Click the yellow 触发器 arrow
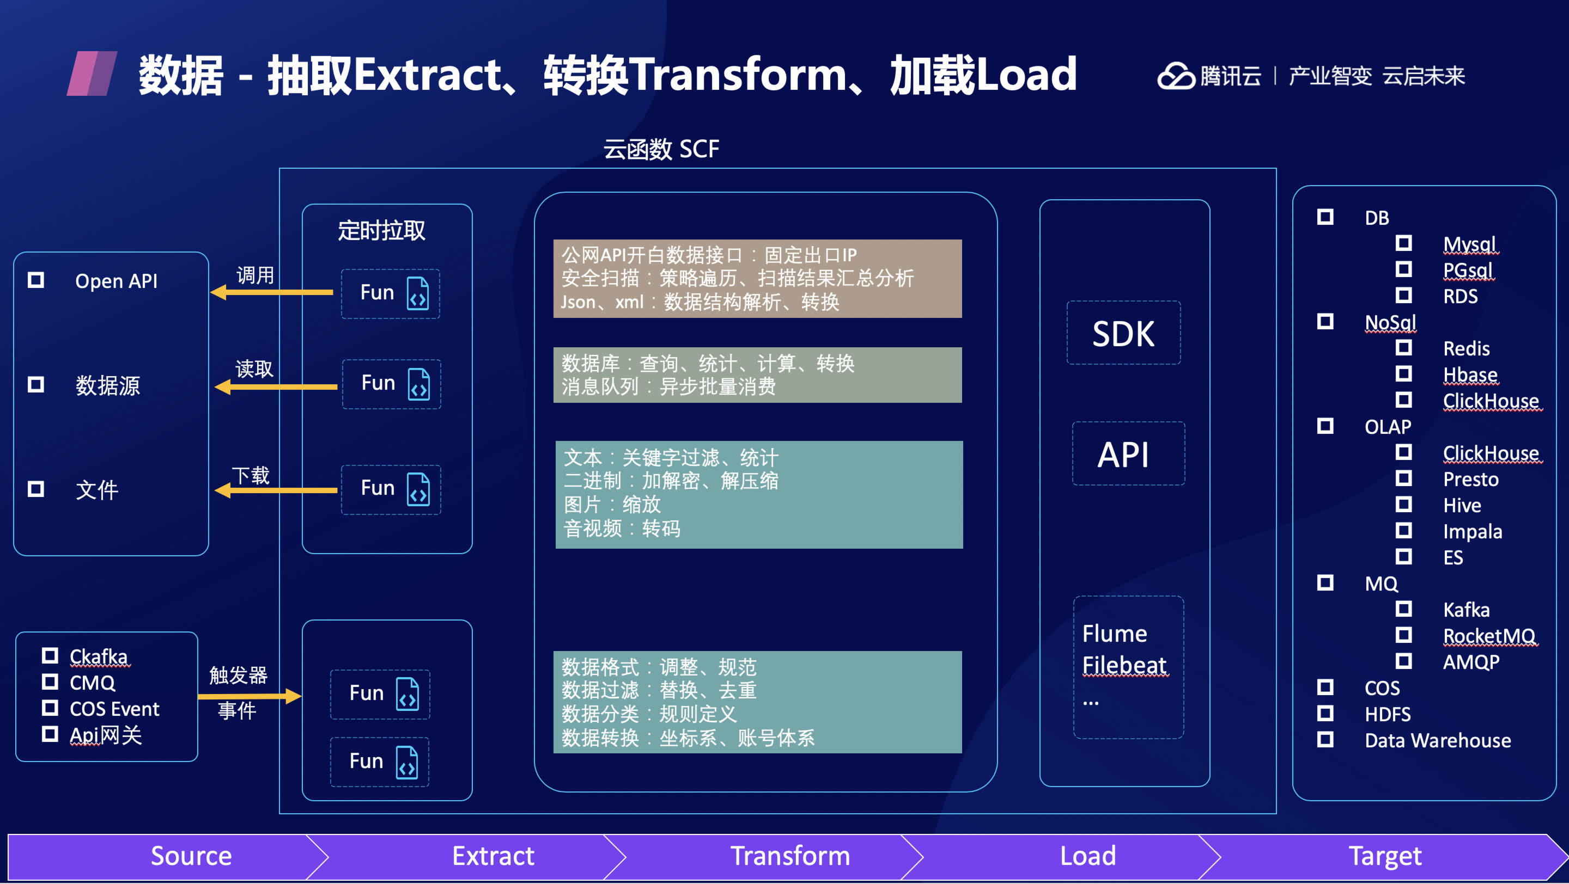Screen dimensions: 1569x884 [250, 696]
